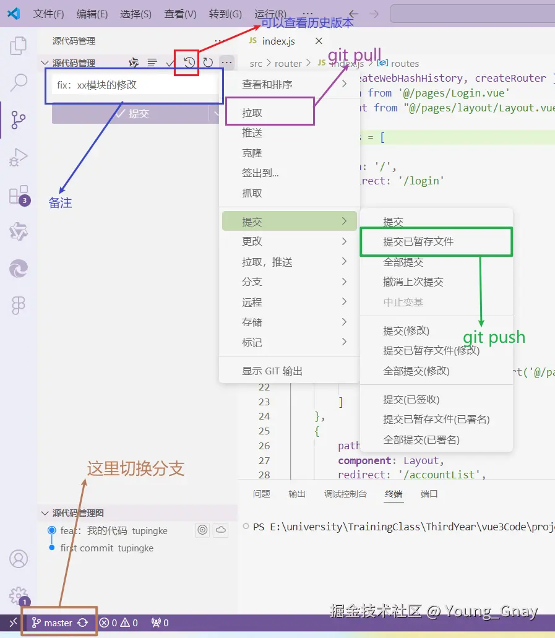Click the remote window icon in status bar
Screen dimensions: 555x638
pos(13,623)
